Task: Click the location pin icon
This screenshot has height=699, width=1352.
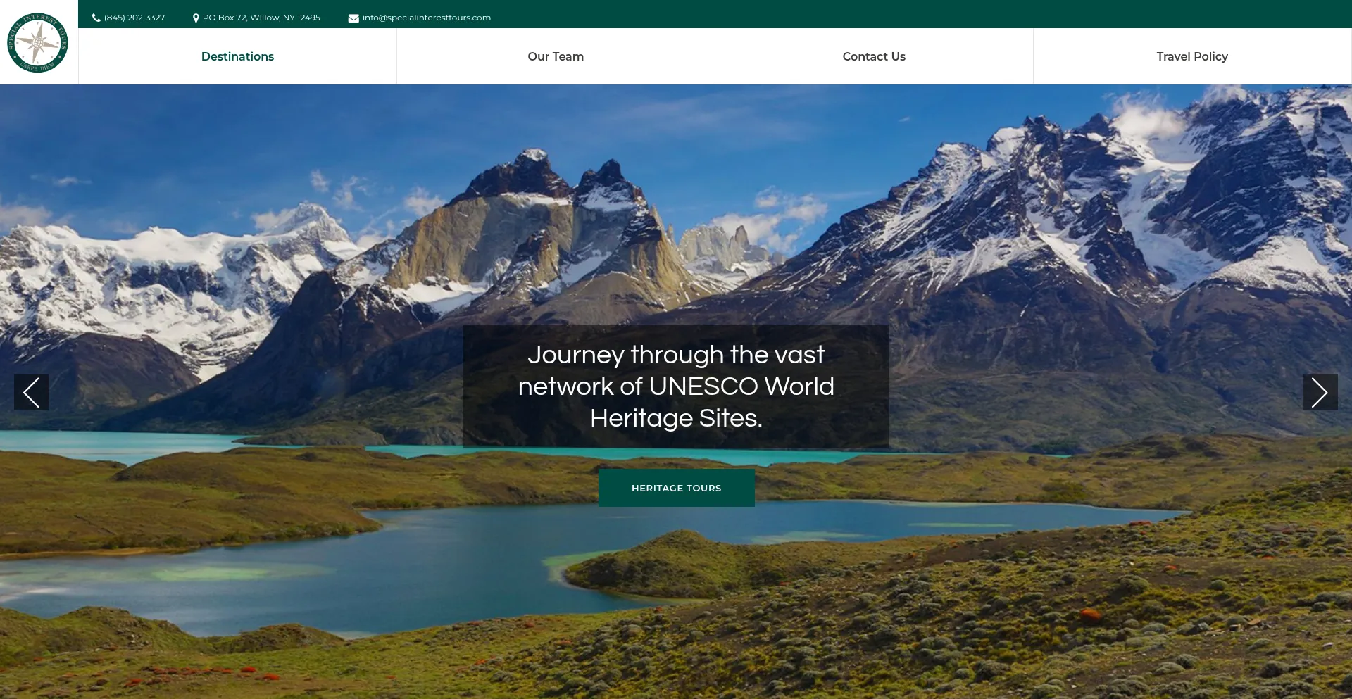Action: [x=196, y=18]
